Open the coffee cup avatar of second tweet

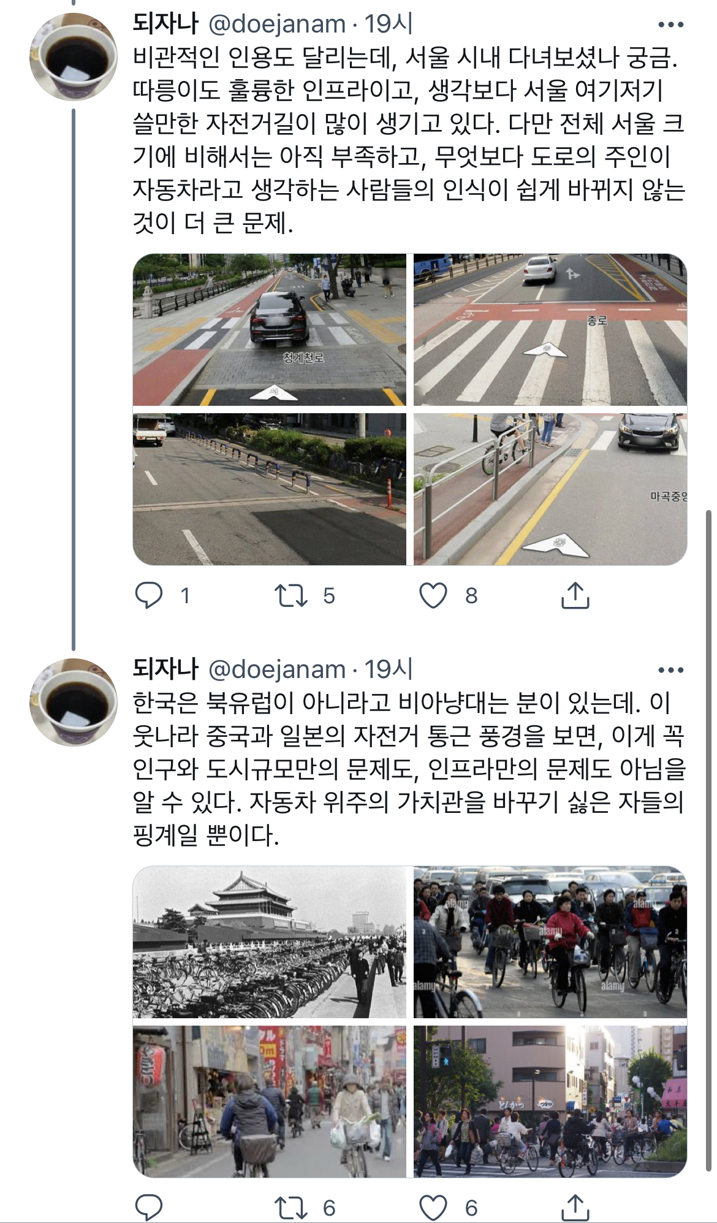pos(74,702)
